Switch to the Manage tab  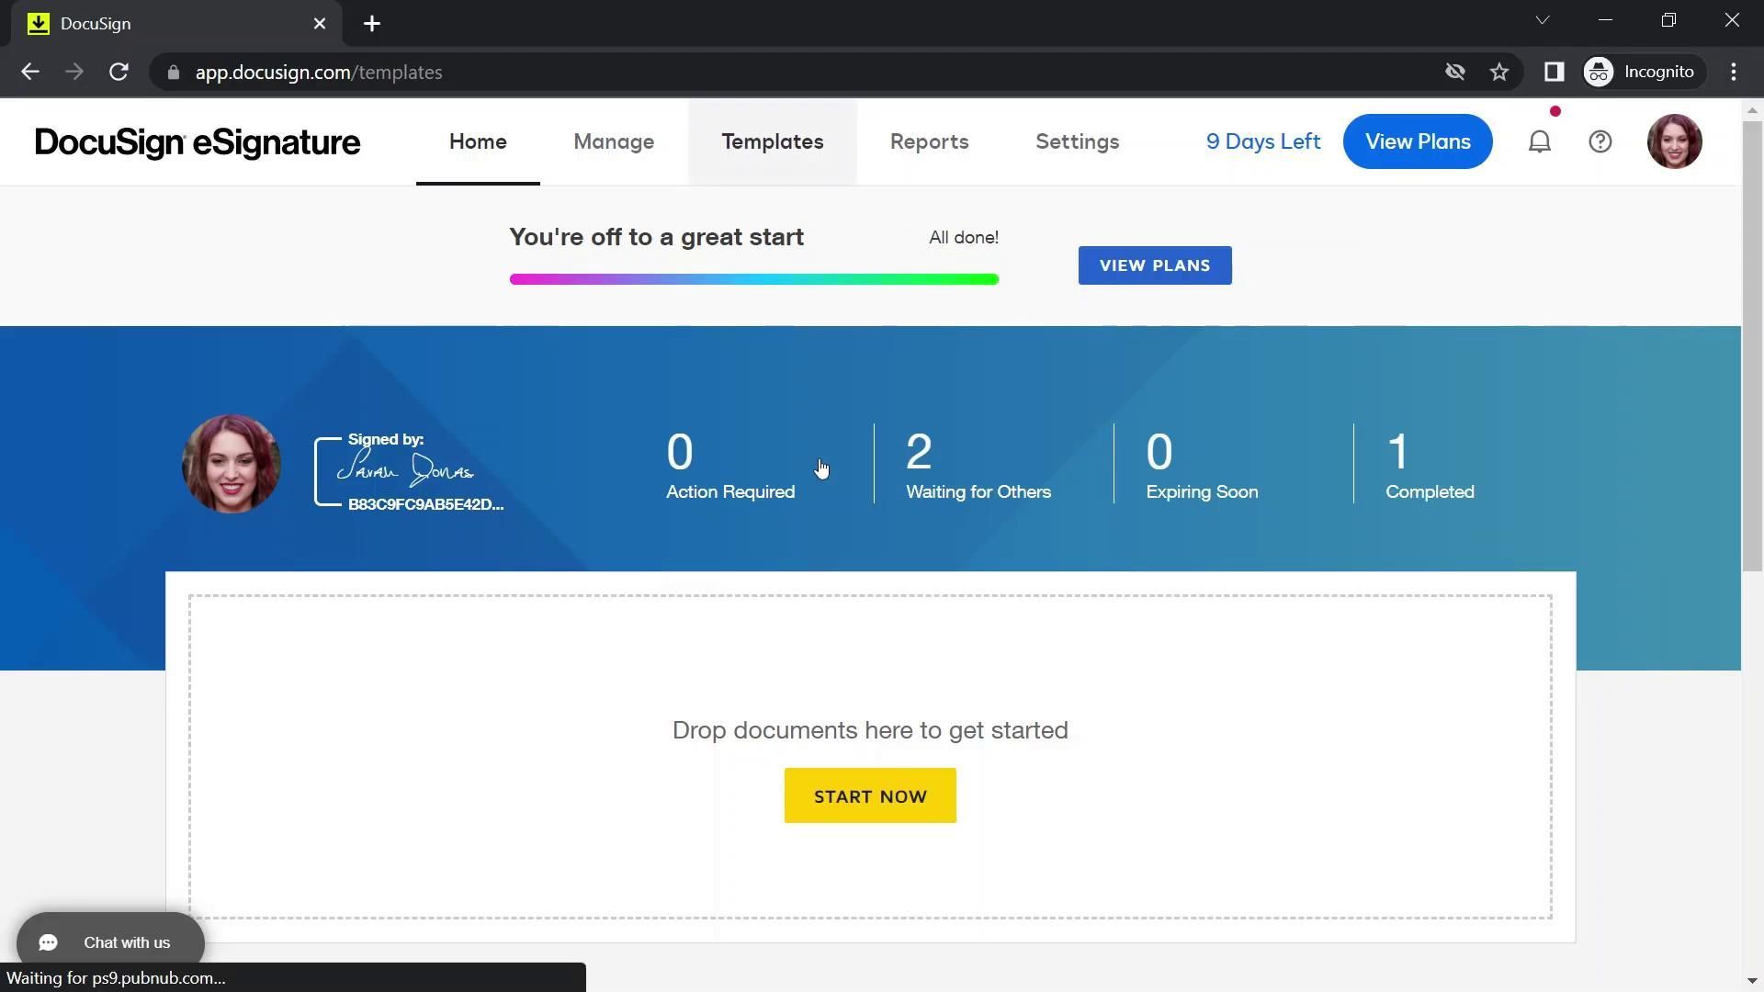(614, 141)
